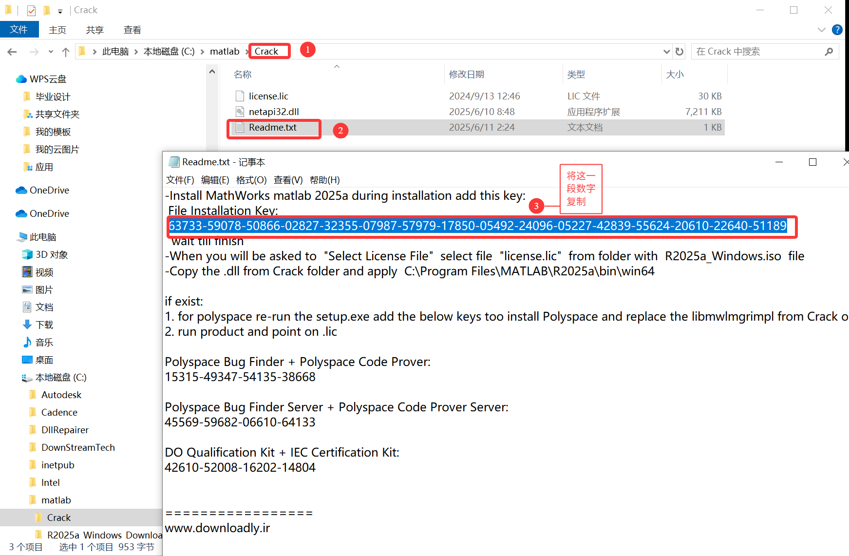Open the quick access toolbar customize dropdown
The image size is (849, 556).
[x=60, y=11]
